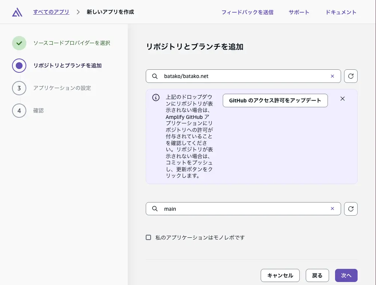Open the ドキュメント menu item

point(341,12)
